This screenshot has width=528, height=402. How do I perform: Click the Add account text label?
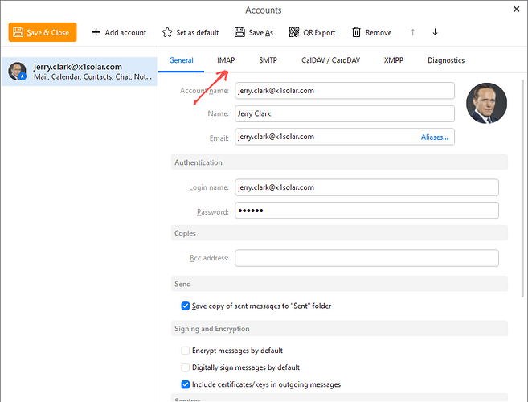pyautogui.click(x=125, y=33)
